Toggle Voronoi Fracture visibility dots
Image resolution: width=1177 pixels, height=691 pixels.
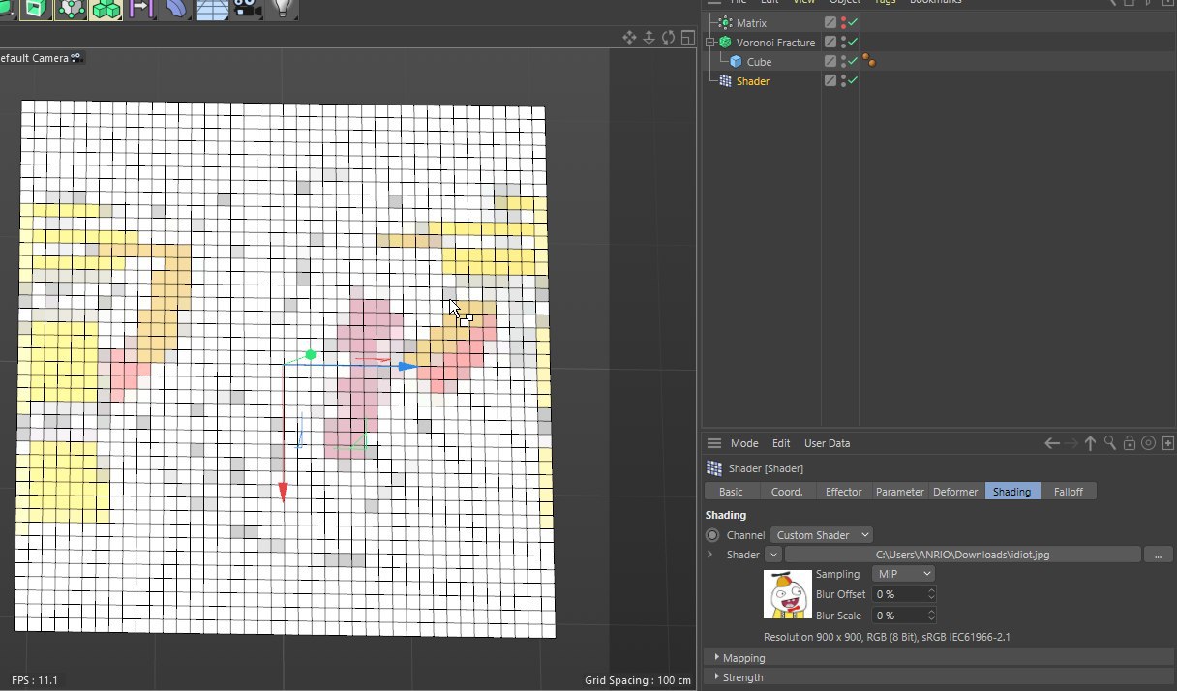[x=843, y=42]
